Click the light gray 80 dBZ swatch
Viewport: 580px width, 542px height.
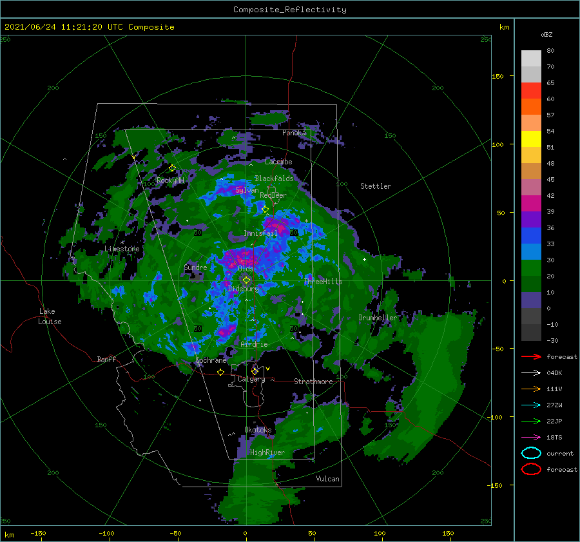(x=531, y=59)
